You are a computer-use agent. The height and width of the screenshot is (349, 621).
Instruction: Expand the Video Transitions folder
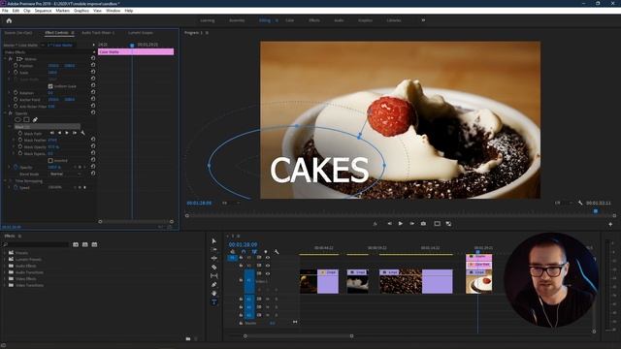5,285
